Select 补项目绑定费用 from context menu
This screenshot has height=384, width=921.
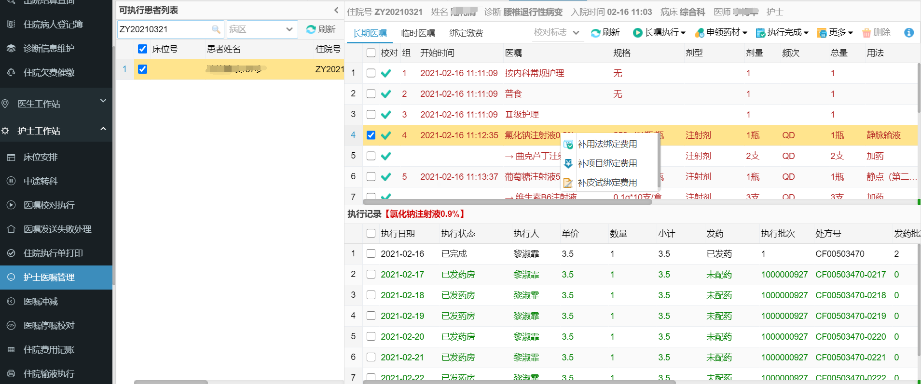coord(607,164)
